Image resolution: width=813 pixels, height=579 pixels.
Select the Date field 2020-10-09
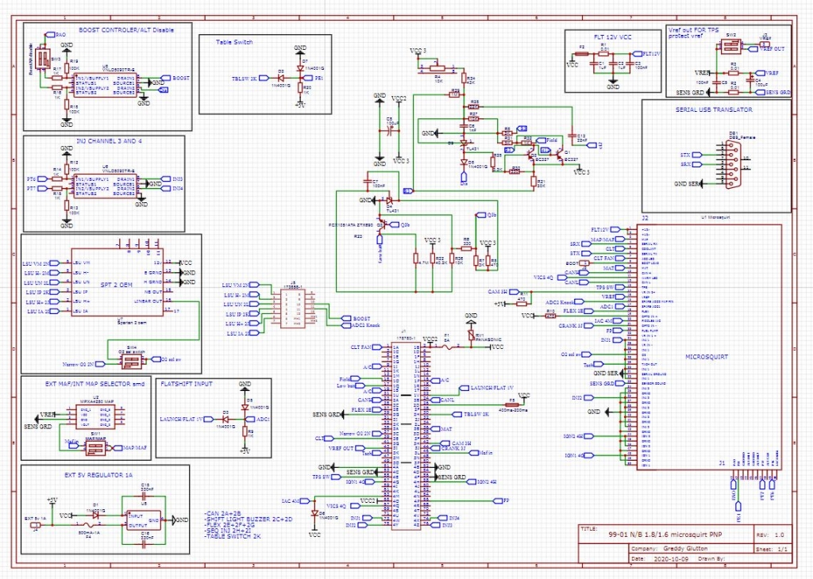[x=670, y=559]
